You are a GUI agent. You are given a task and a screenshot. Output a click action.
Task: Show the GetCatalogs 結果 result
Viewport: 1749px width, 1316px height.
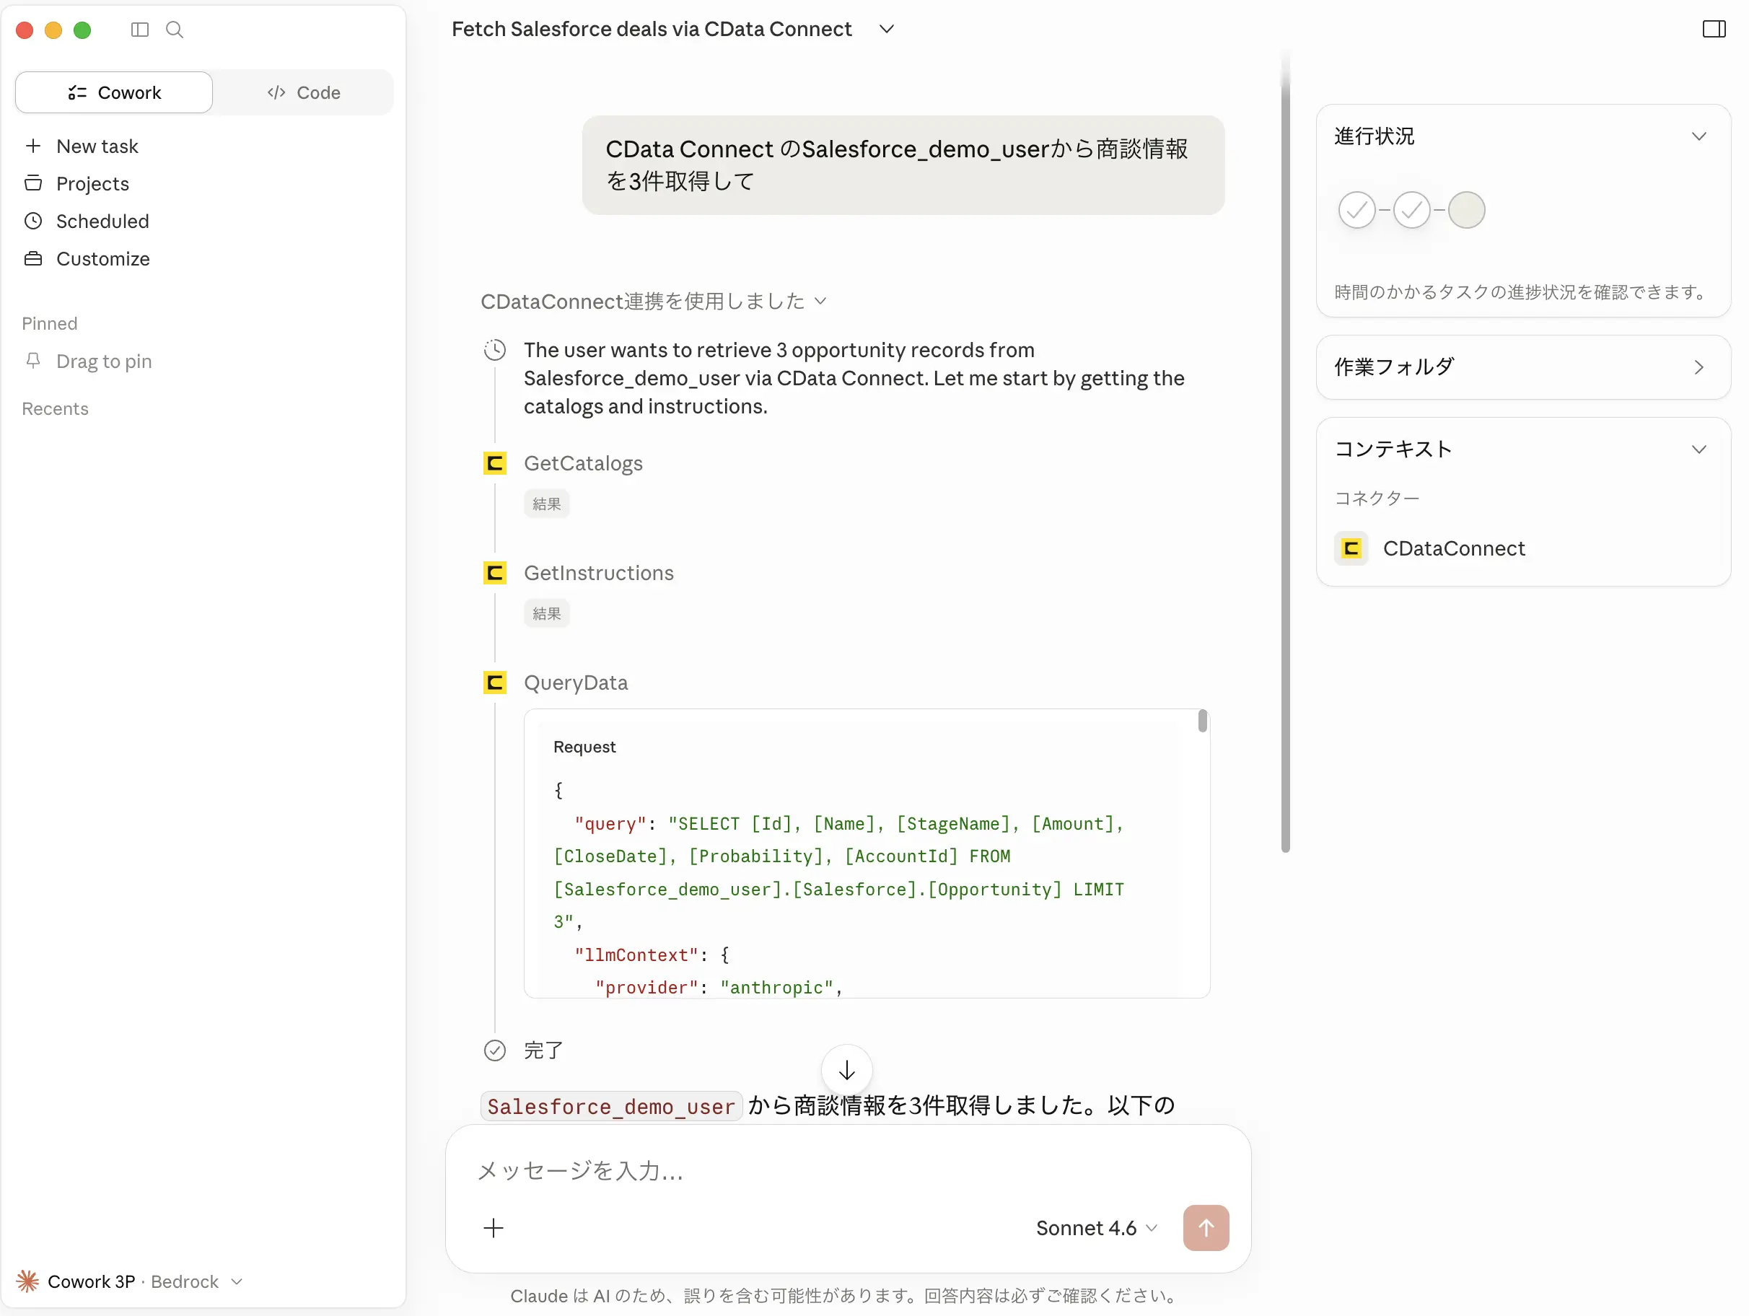pyautogui.click(x=546, y=504)
